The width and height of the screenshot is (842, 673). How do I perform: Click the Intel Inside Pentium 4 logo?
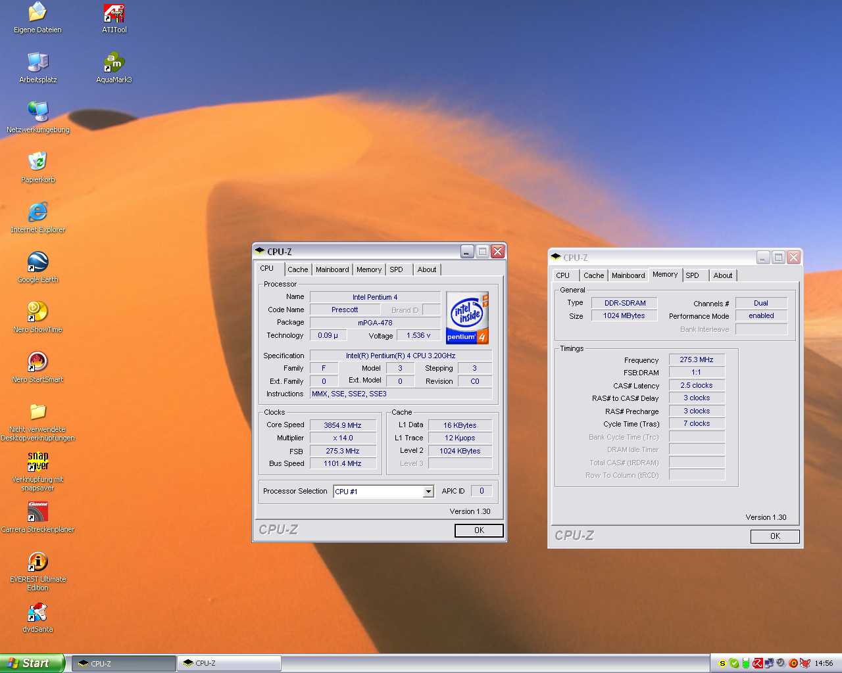coord(468,318)
